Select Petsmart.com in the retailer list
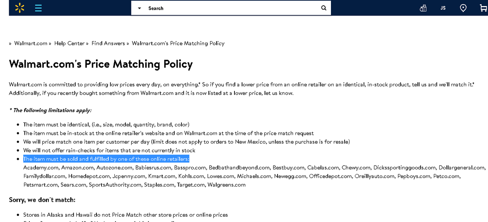Viewport: 488px width, 222px height. [x=40, y=185]
